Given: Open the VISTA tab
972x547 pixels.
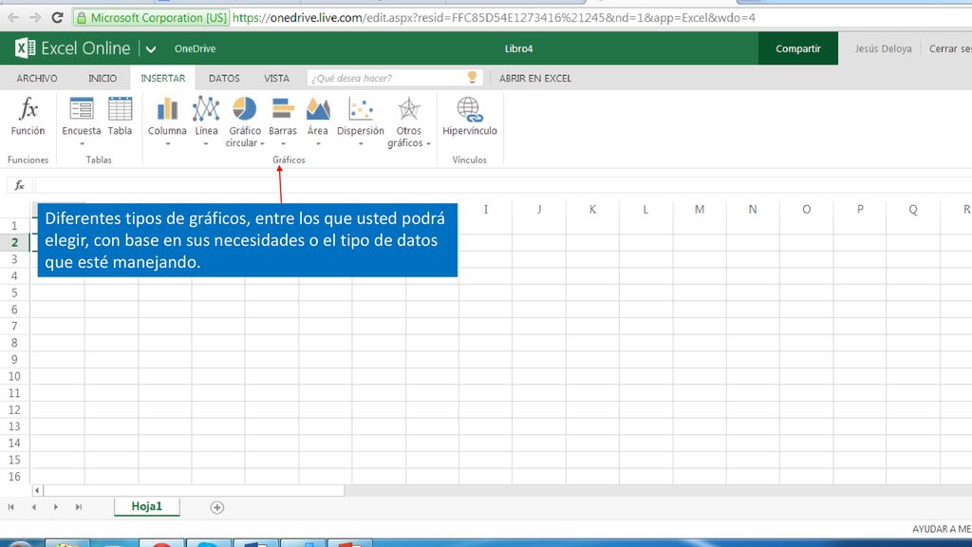Looking at the screenshot, I should [x=276, y=78].
